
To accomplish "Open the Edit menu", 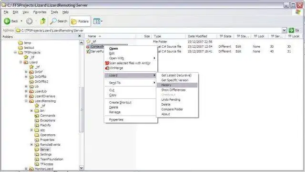I will tap(15, 12).
